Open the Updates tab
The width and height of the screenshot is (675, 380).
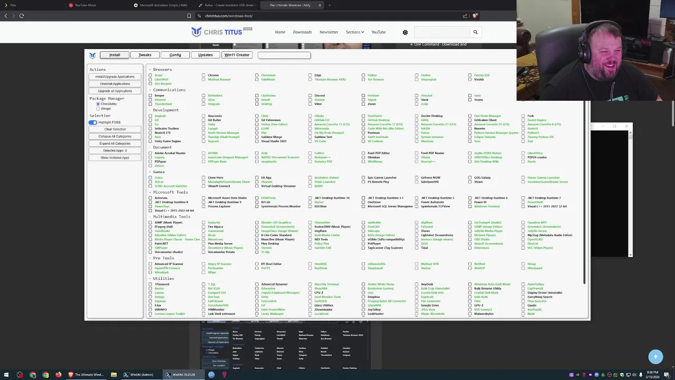[205, 55]
